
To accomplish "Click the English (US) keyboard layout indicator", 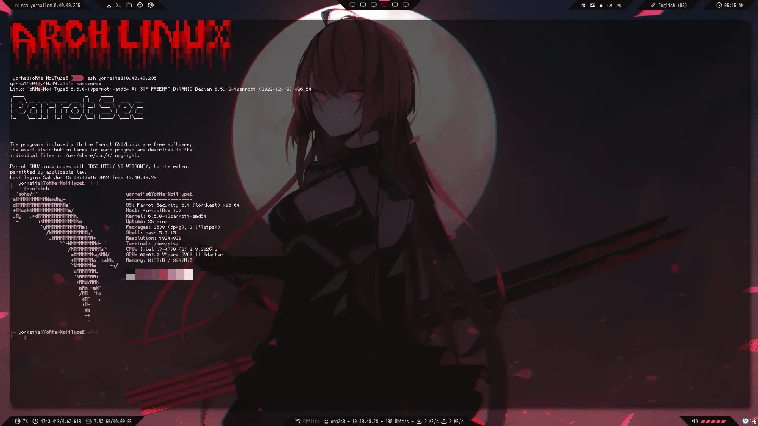I will click(x=669, y=6).
